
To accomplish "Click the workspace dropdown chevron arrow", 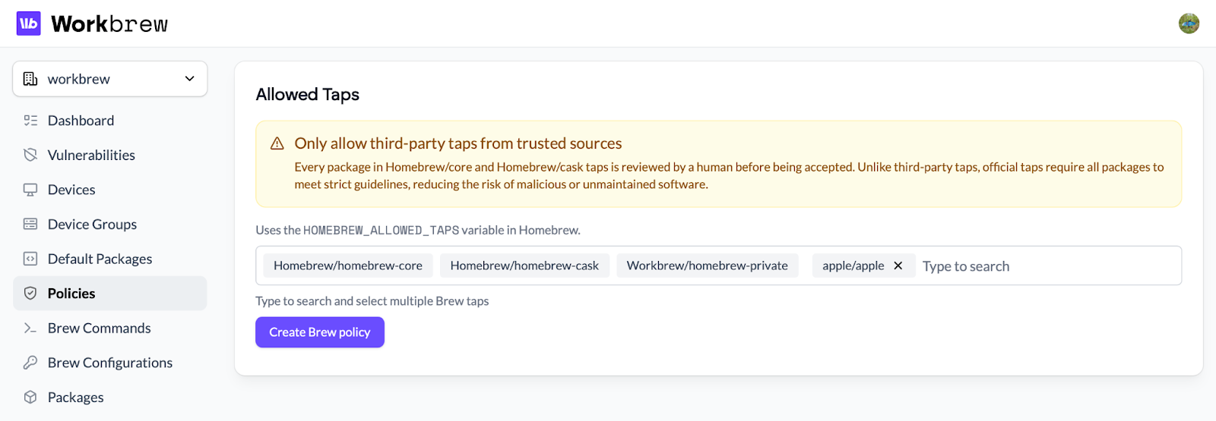I will [190, 79].
